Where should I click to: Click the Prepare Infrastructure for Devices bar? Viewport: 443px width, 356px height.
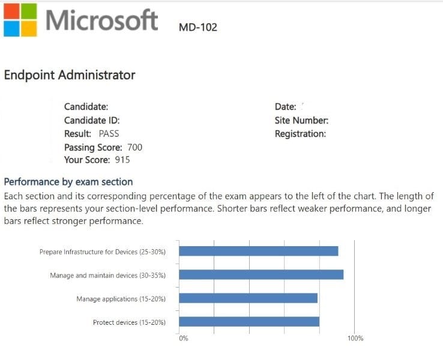[258, 251]
